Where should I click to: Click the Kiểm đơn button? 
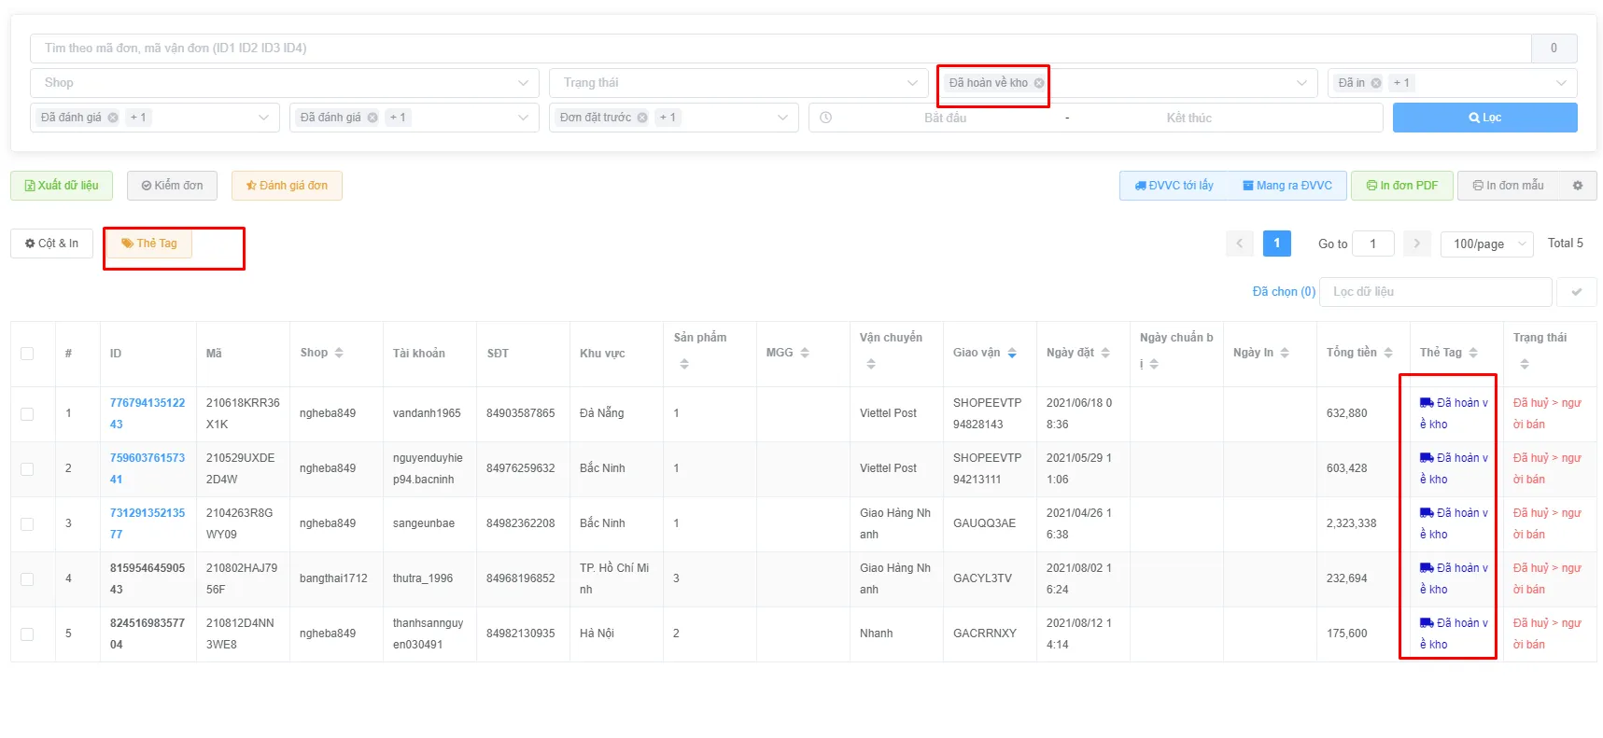[172, 186]
